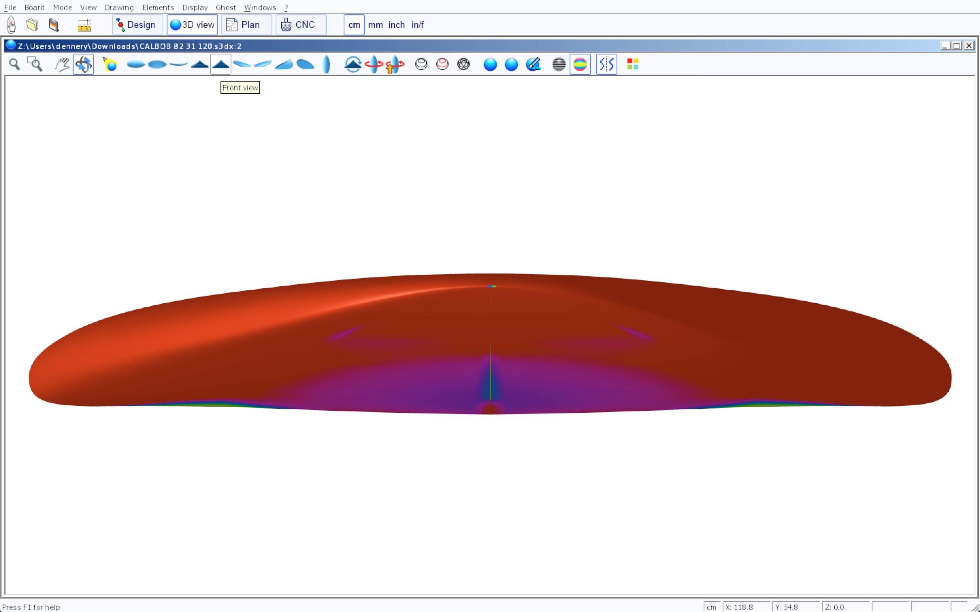The width and height of the screenshot is (980, 612).
Task: Open the Board menu
Action: click(x=34, y=7)
